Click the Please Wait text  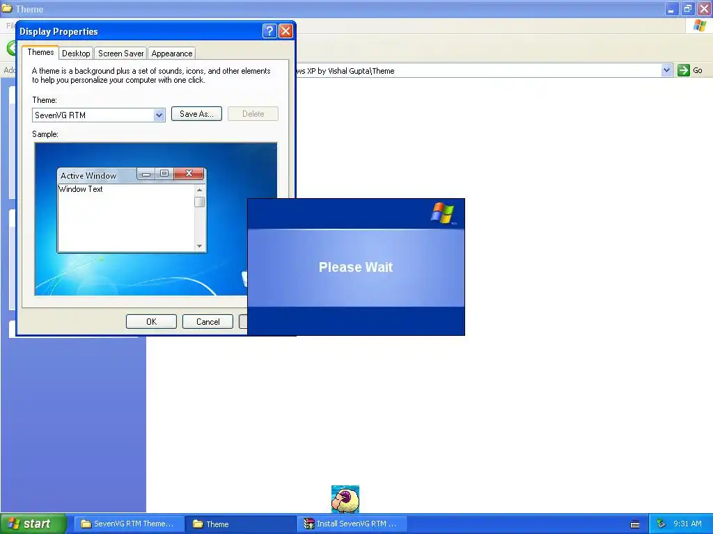click(356, 267)
